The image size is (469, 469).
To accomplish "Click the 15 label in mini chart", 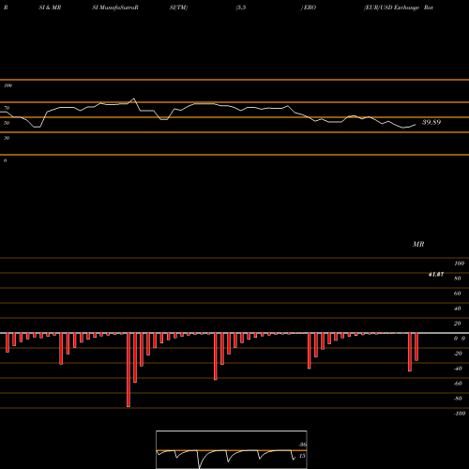I will [x=302, y=456].
